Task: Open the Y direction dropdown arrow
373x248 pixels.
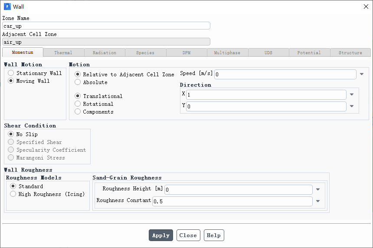Action: coord(352,106)
